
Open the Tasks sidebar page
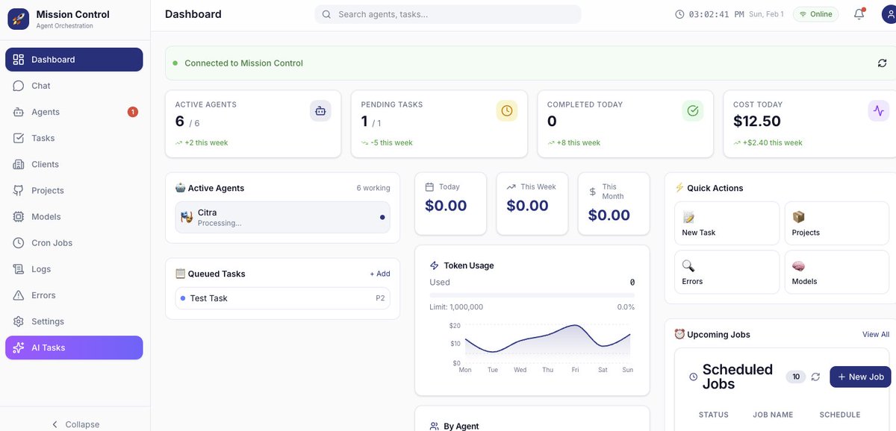[74, 138]
